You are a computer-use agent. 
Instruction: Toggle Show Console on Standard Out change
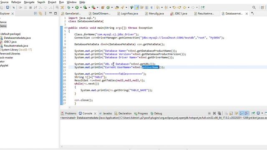pos(242,113)
